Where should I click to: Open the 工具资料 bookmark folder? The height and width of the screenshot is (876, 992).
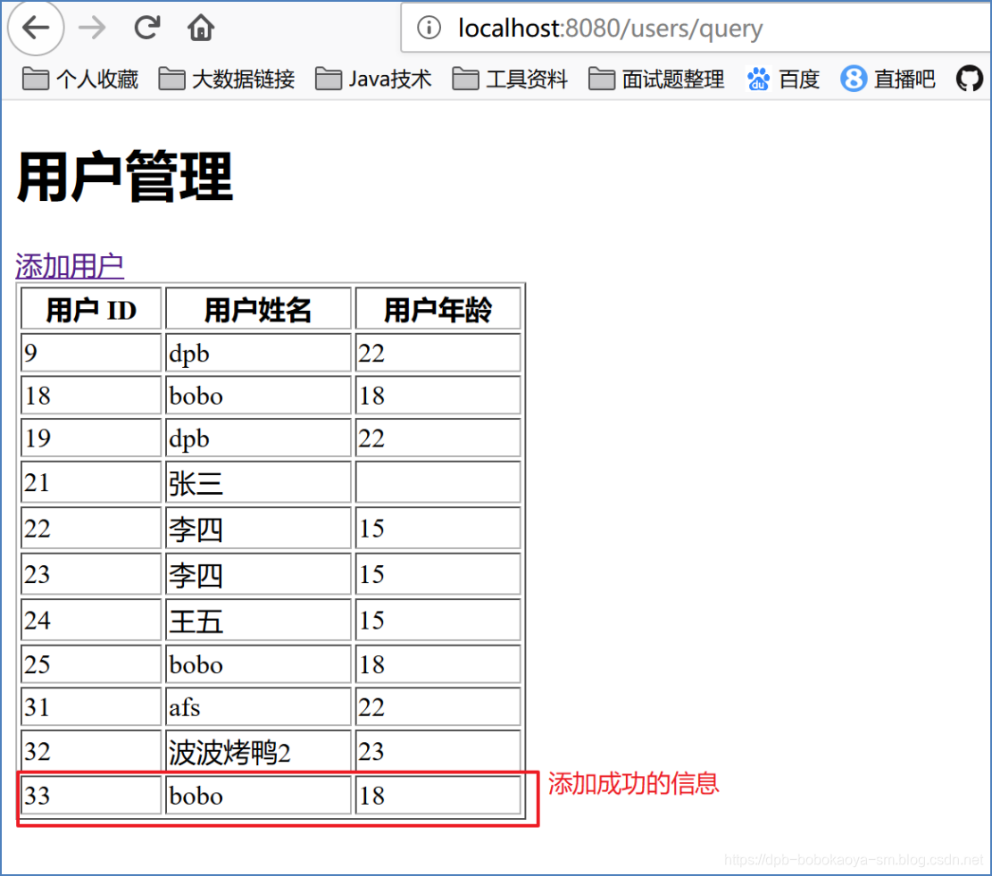pos(510,79)
